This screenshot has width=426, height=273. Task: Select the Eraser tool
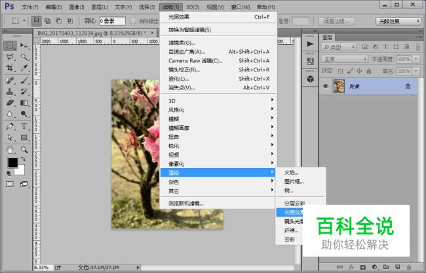pyautogui.click(x=10, y=103)
